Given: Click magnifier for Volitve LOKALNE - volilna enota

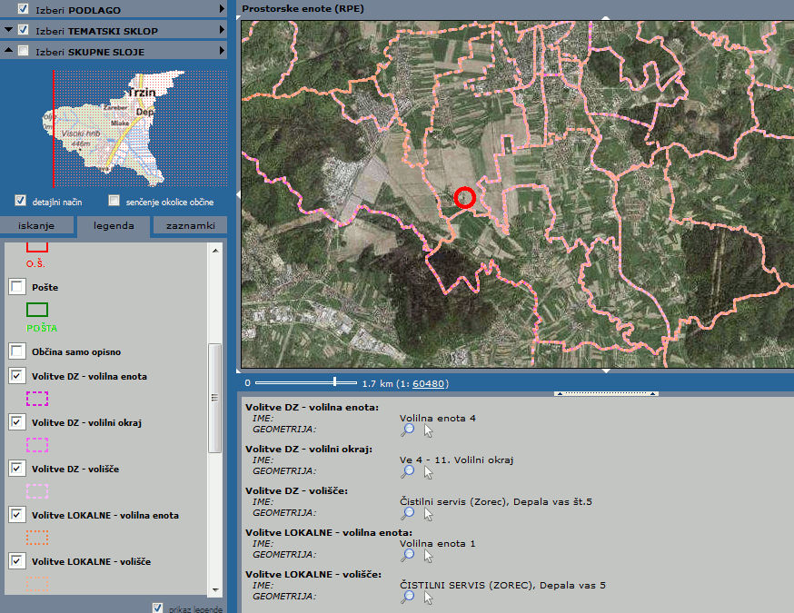Looking at the screenshot, I should (408, 556).
